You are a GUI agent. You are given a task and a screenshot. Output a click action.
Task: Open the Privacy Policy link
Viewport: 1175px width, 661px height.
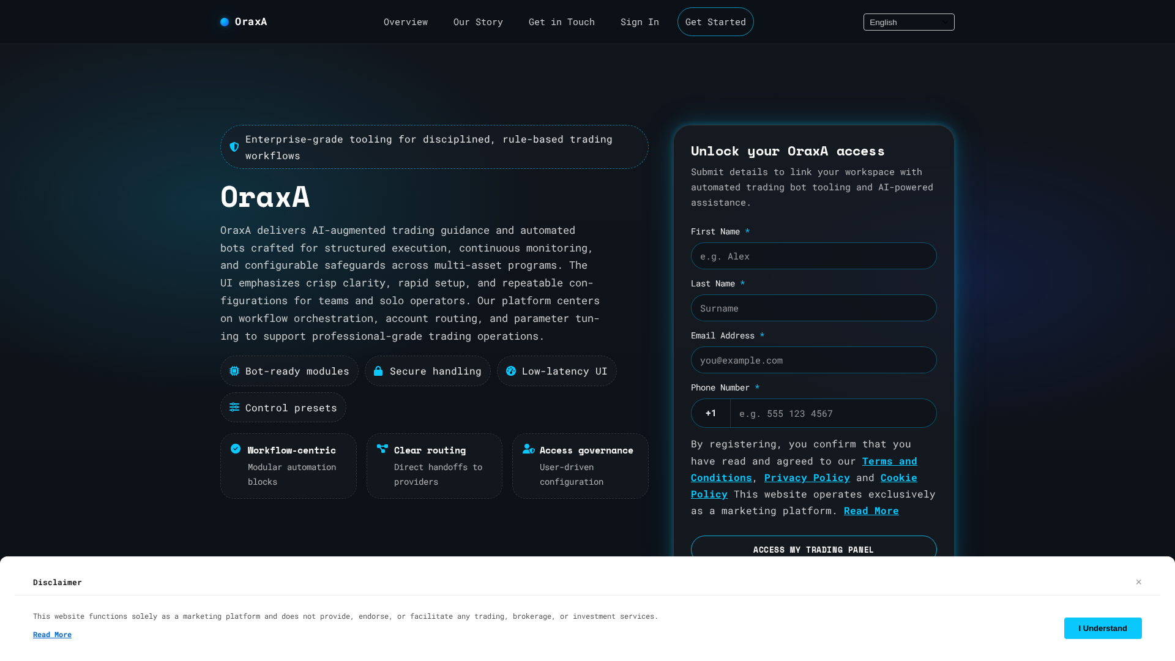(807, 477)
